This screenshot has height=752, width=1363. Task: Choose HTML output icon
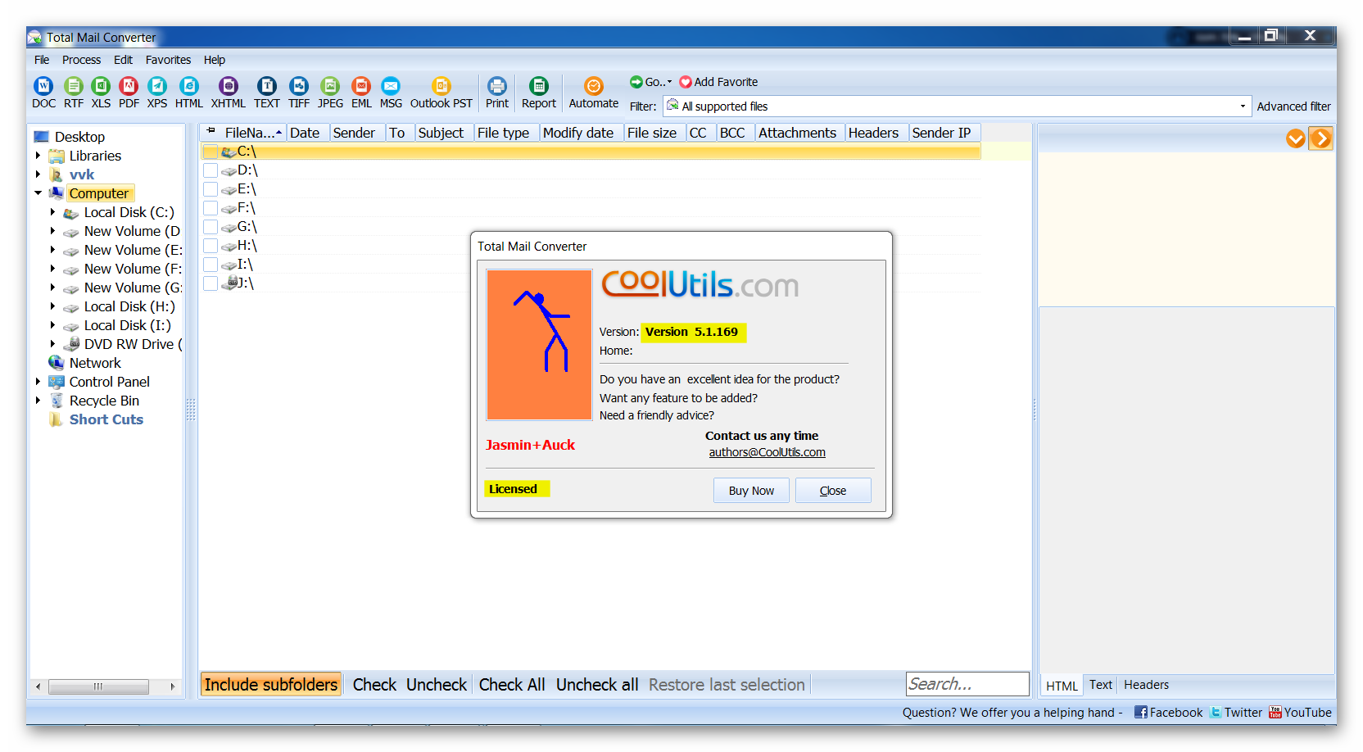pos(189,92)
